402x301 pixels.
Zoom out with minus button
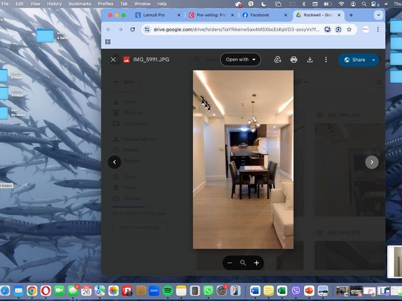coord(230,263)
